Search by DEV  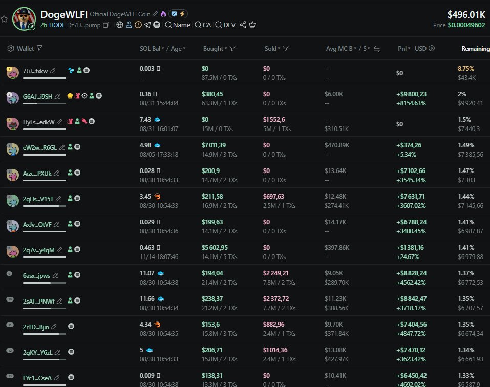coord(225,25)
